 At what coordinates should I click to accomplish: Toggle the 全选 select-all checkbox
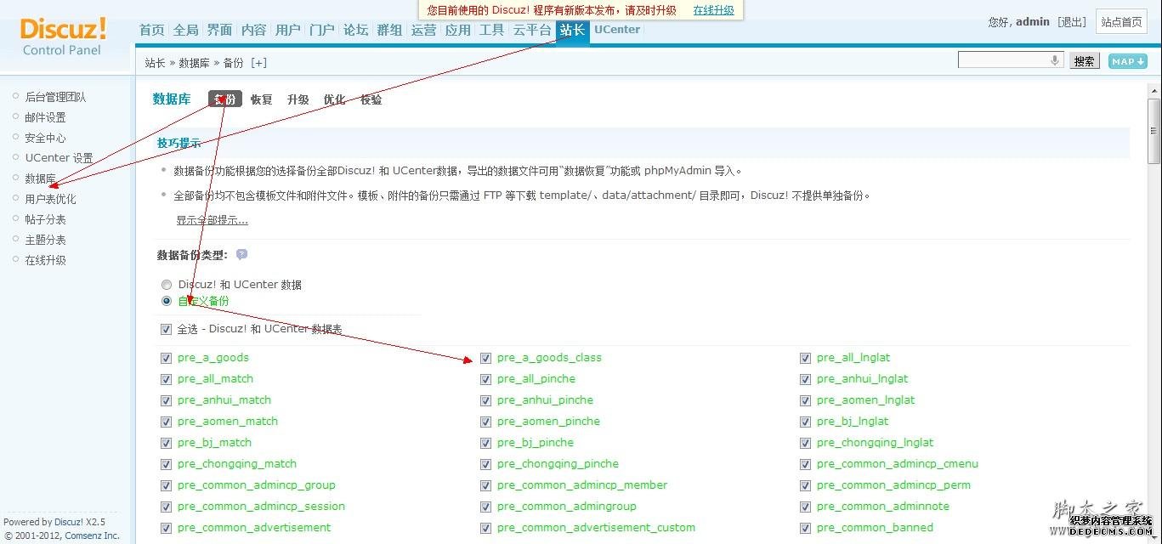click(166, 329)
